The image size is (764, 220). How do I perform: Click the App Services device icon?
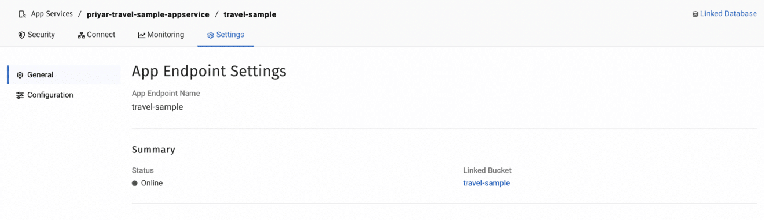(22, 14)
